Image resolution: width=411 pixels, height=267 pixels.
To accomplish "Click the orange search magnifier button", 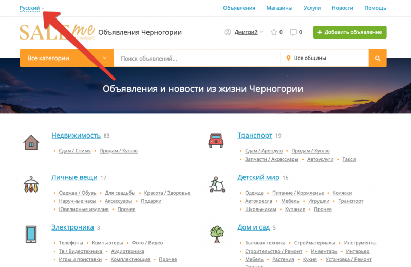I will point(378,59).
